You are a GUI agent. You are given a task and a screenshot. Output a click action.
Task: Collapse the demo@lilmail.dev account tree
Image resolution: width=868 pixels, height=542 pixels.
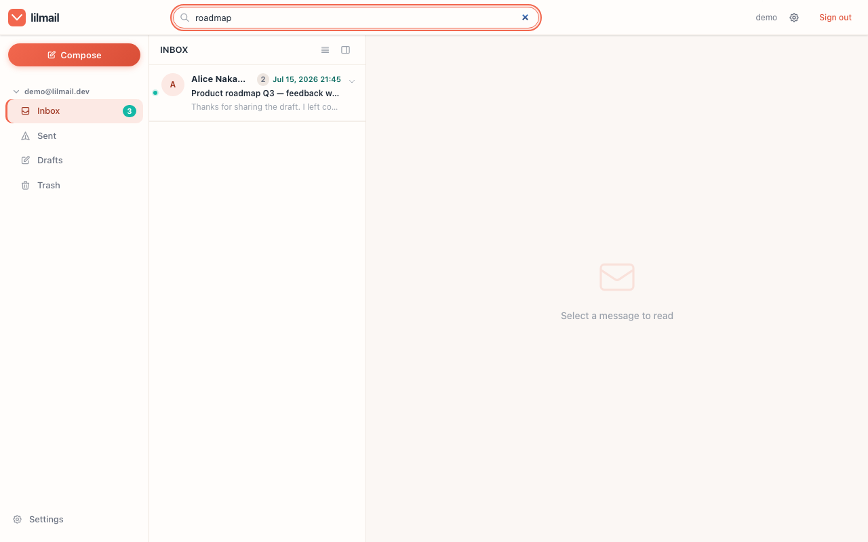pyautogui.click(x=16, y=91)
